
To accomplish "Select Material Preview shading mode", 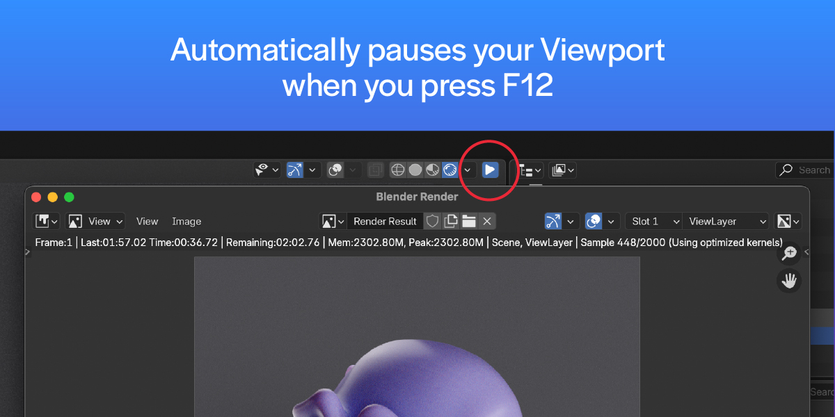I will click(x=433, y=170).
